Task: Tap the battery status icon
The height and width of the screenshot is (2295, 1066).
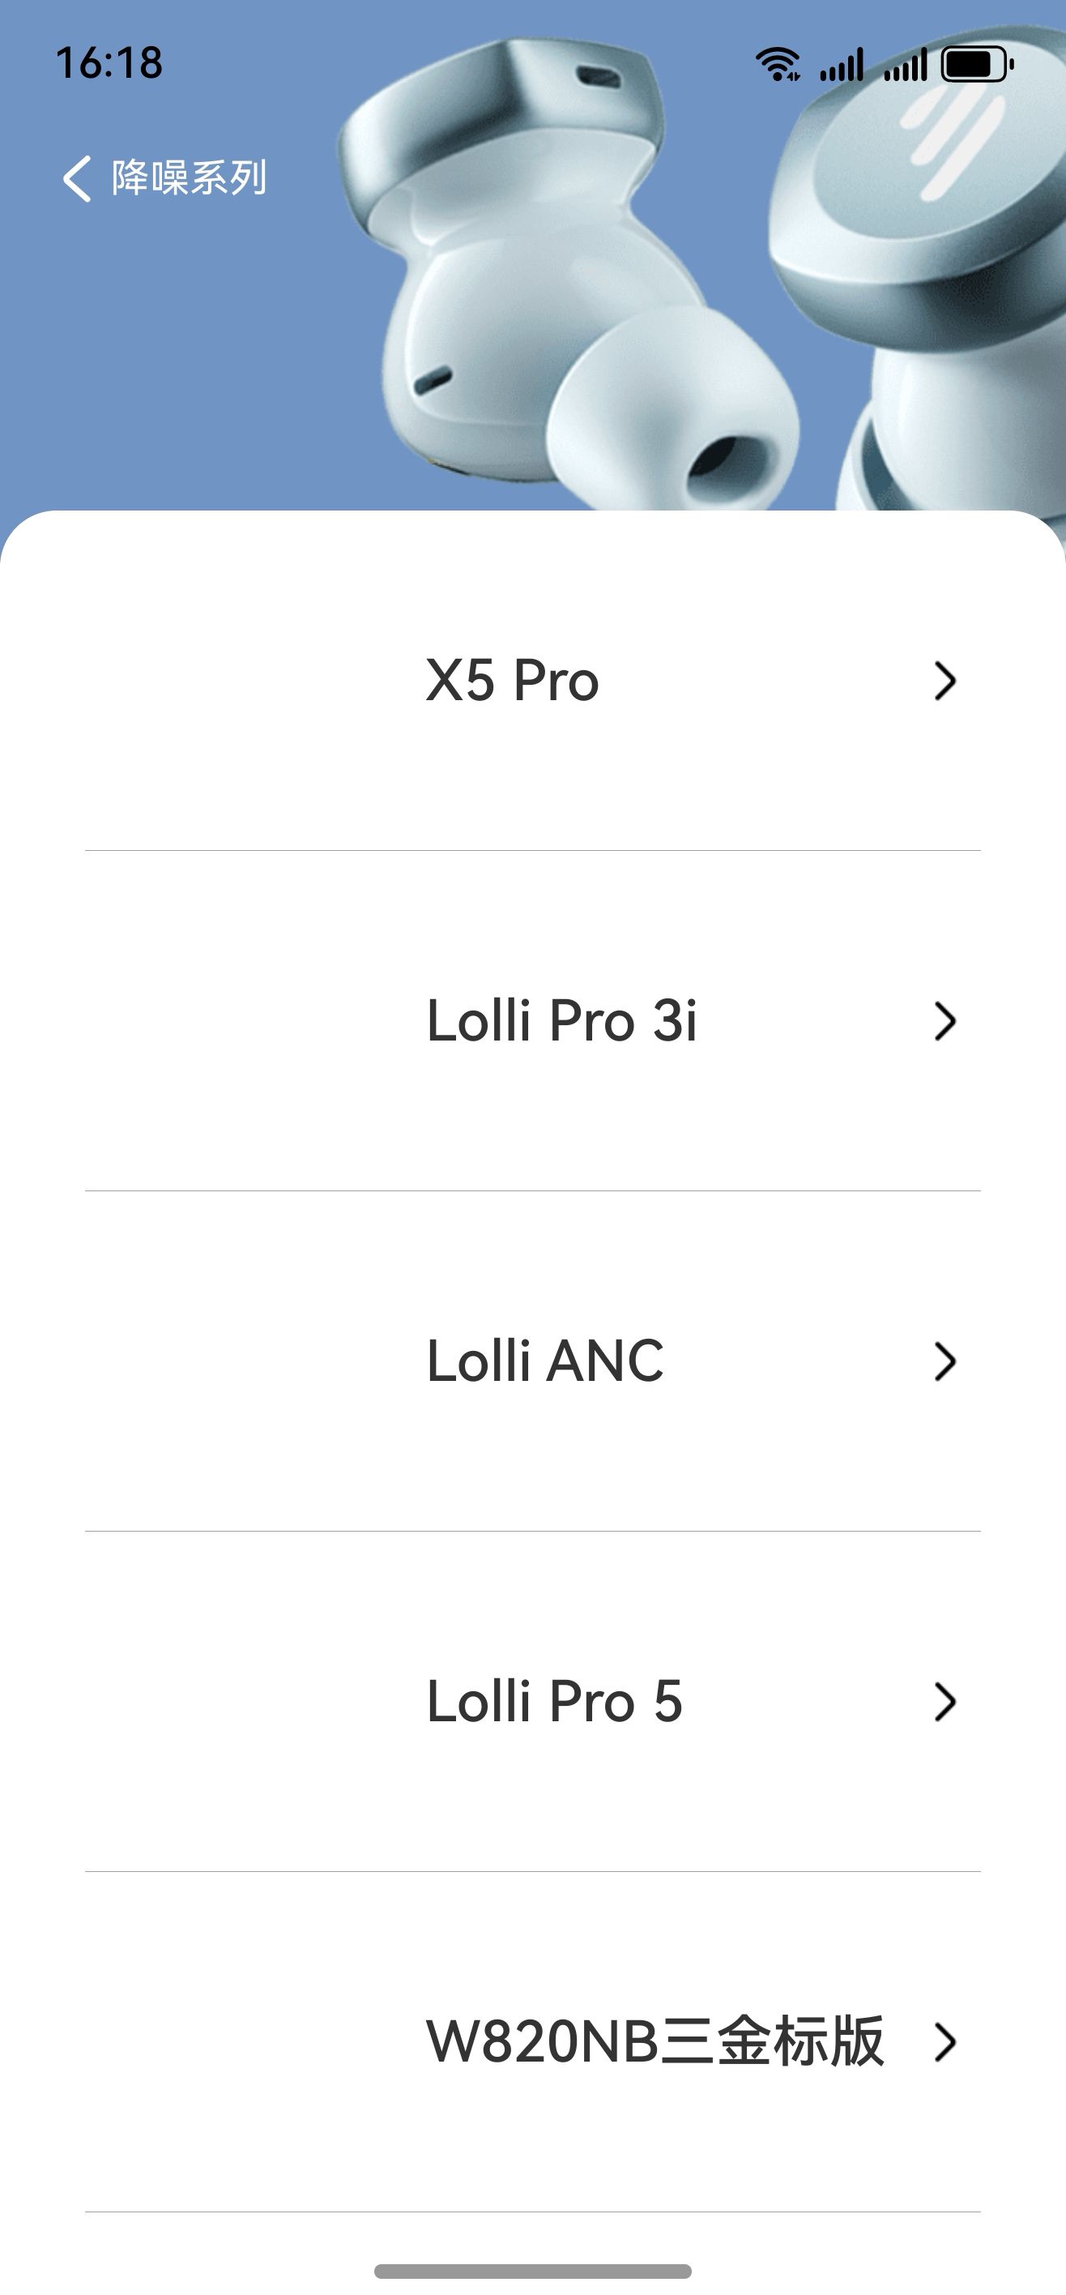Action: 977,64
